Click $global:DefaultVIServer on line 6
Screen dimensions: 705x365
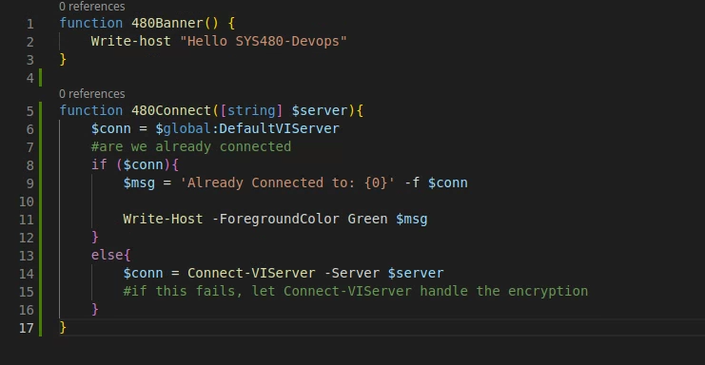247,129
